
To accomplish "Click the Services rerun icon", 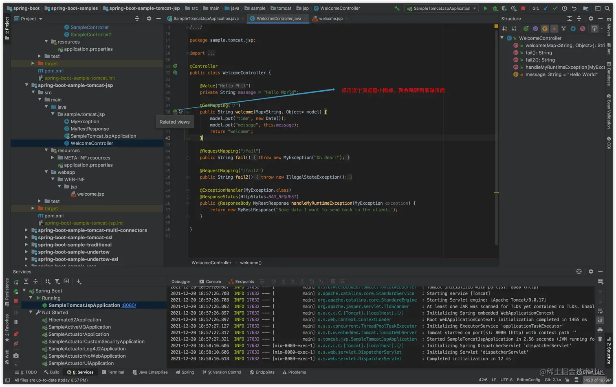I will tap(16, 282).
